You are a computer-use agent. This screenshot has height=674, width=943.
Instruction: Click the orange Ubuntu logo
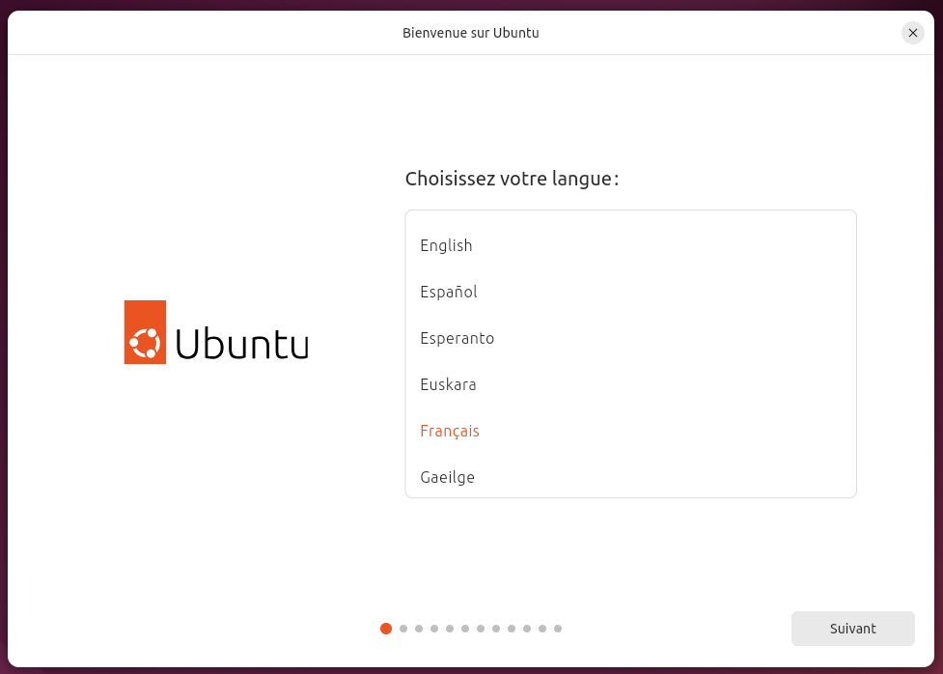(145, 332)
